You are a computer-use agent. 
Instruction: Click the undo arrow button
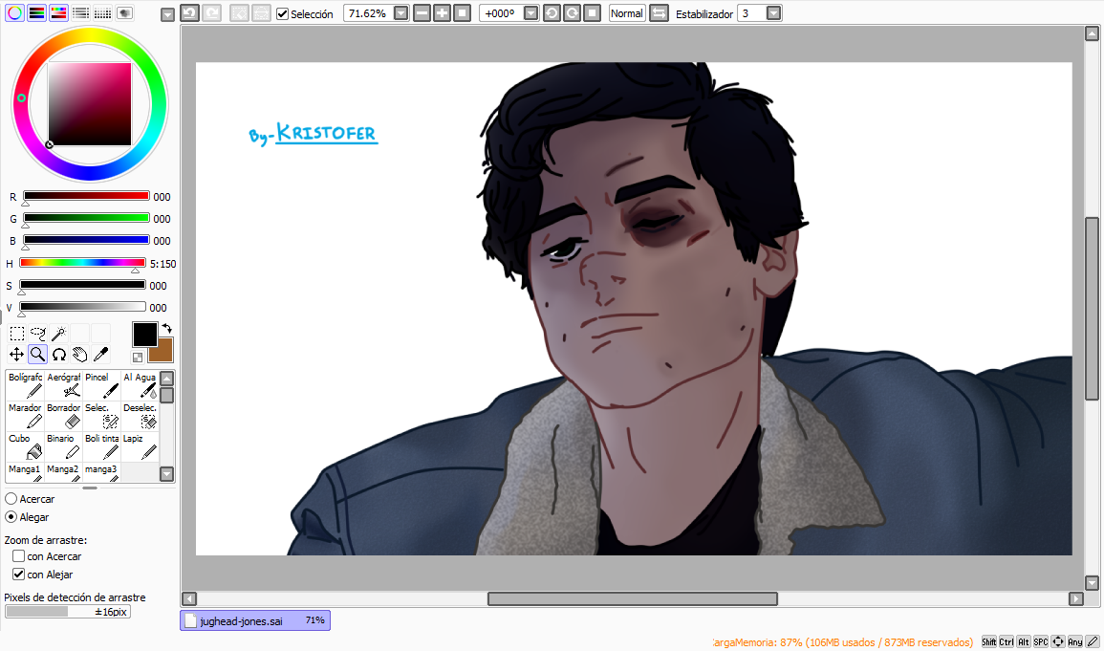(189, 13)
